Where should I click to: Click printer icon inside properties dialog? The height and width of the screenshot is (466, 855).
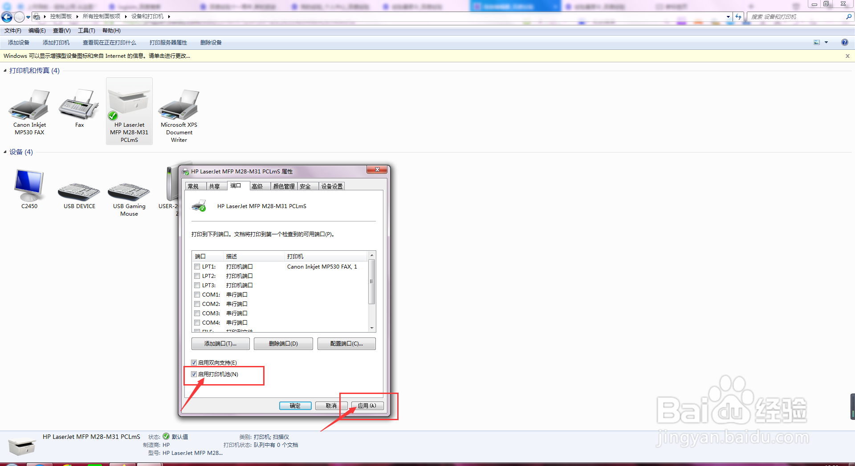click(199, 206)
